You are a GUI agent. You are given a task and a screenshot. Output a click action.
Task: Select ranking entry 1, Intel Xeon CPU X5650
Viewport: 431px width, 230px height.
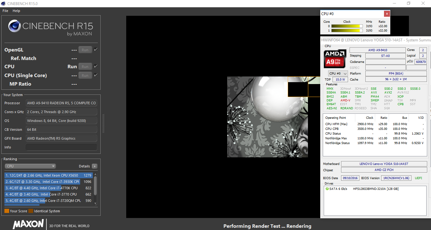coord(48,175)
